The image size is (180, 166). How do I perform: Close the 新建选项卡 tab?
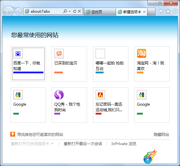144,12
